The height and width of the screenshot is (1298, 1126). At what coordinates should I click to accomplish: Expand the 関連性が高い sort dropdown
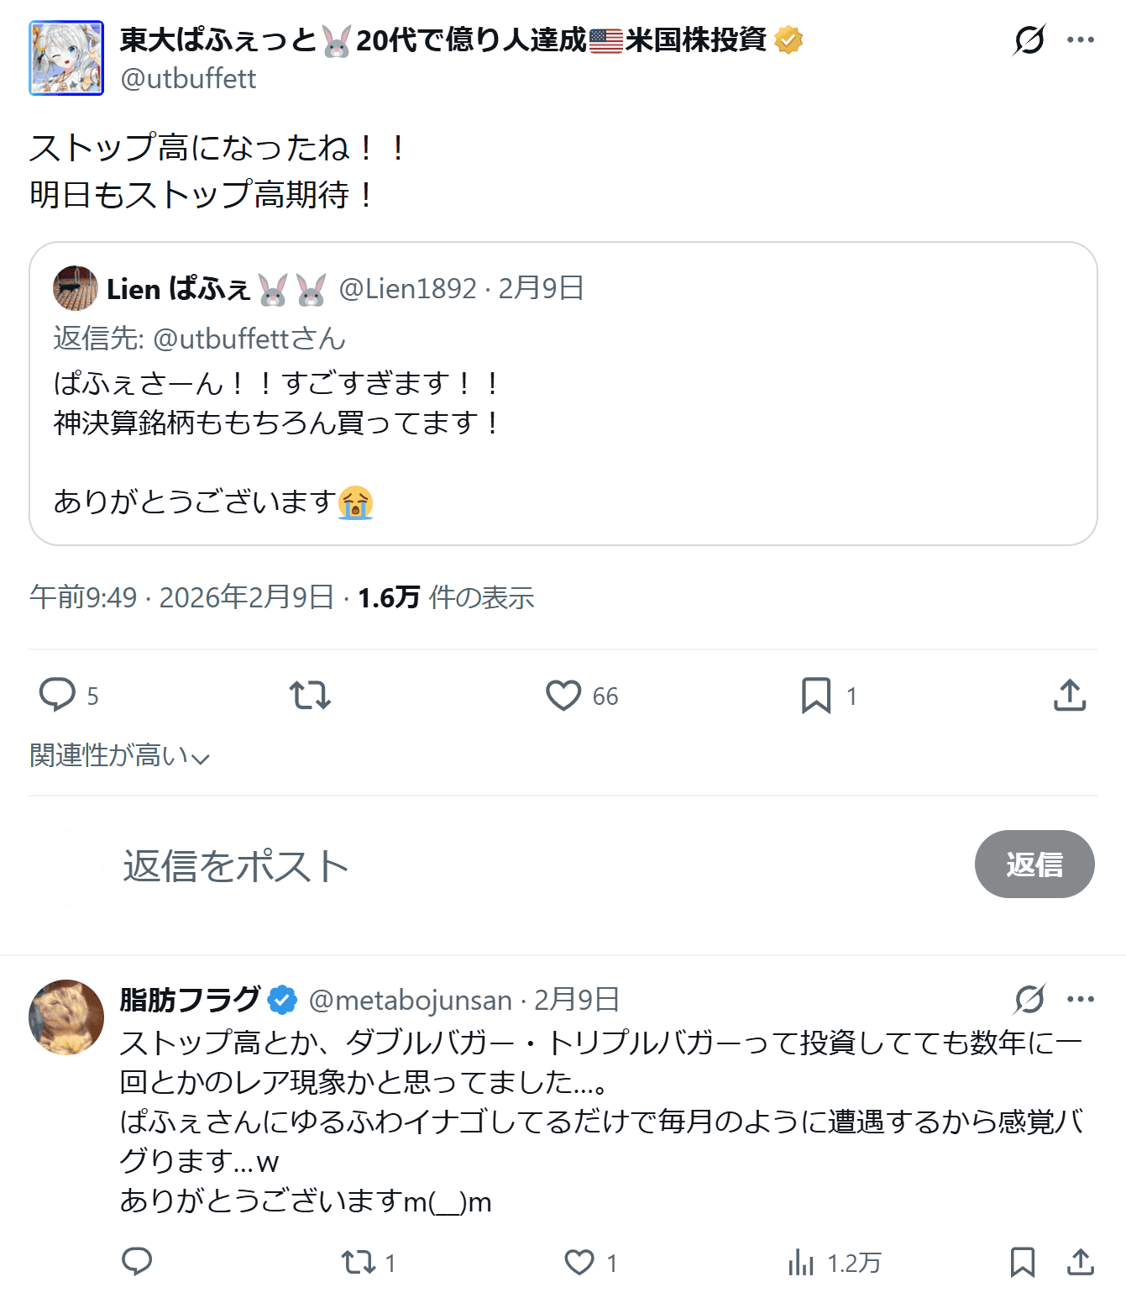[x=119, y=755]
